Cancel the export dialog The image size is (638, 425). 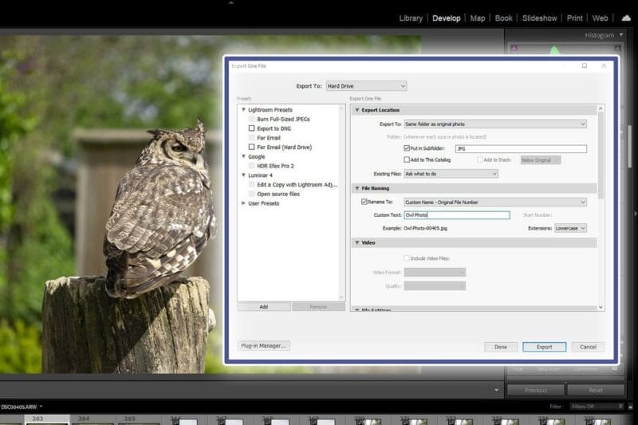(588, 347)
